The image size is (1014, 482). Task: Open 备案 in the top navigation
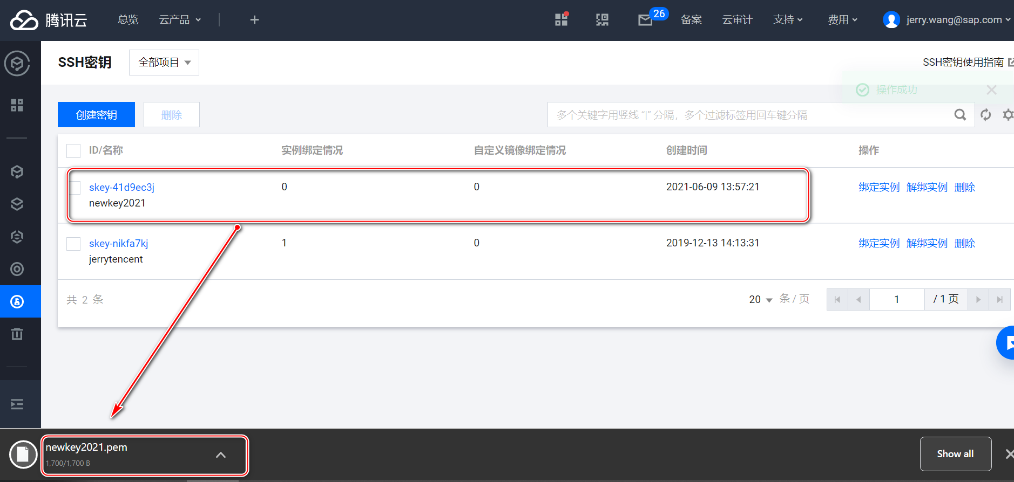coord(691,20)
